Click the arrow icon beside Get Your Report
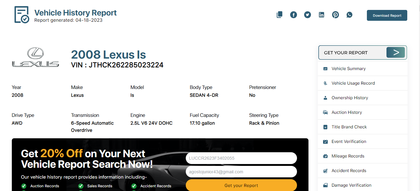This screenshot has width=420, height=191. pos(396,52)
